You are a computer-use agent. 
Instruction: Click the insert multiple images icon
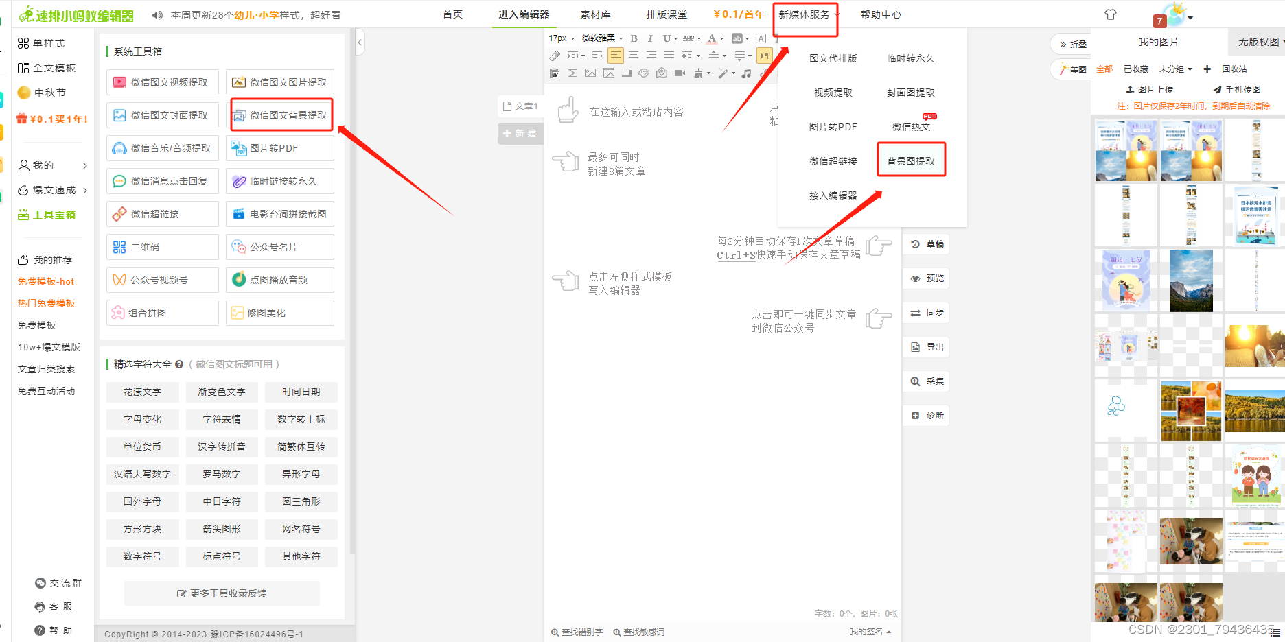tap(609, 73)
